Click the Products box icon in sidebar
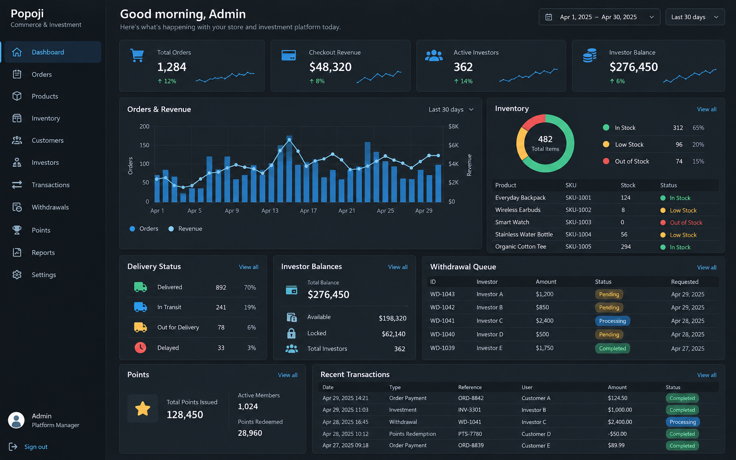Viewport: 736px width, 460px height. pyautogui.click(x=17, y=96)
